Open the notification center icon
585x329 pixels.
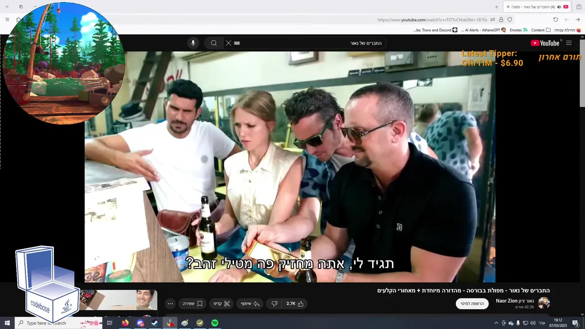click(x=575, y=323)
